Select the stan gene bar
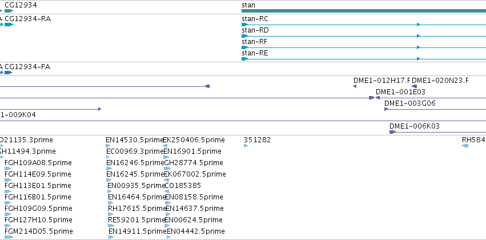 pos(364,11)
